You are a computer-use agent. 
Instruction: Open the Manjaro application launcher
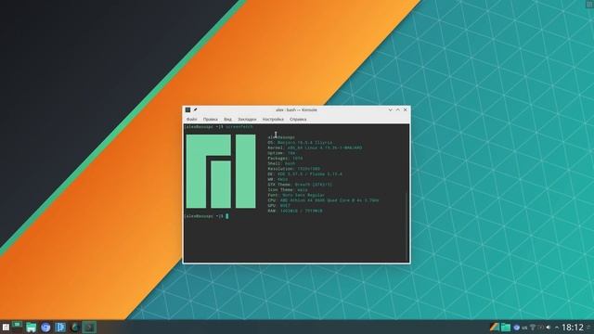[6, 328]
